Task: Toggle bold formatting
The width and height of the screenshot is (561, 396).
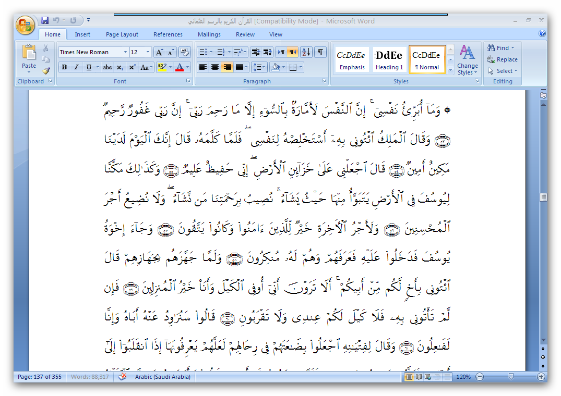Action: [64, 67]
